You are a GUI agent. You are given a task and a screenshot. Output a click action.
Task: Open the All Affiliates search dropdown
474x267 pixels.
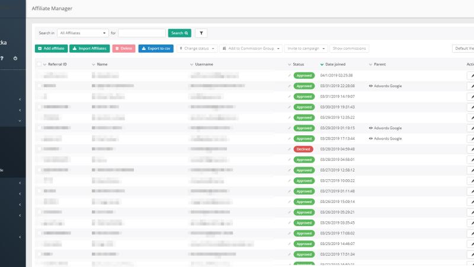[x=82, y=33]
